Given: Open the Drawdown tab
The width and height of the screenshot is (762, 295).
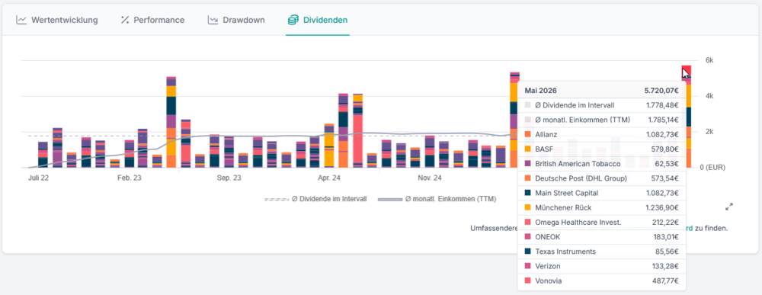Looking at the screenshot, I should (236, 20).
